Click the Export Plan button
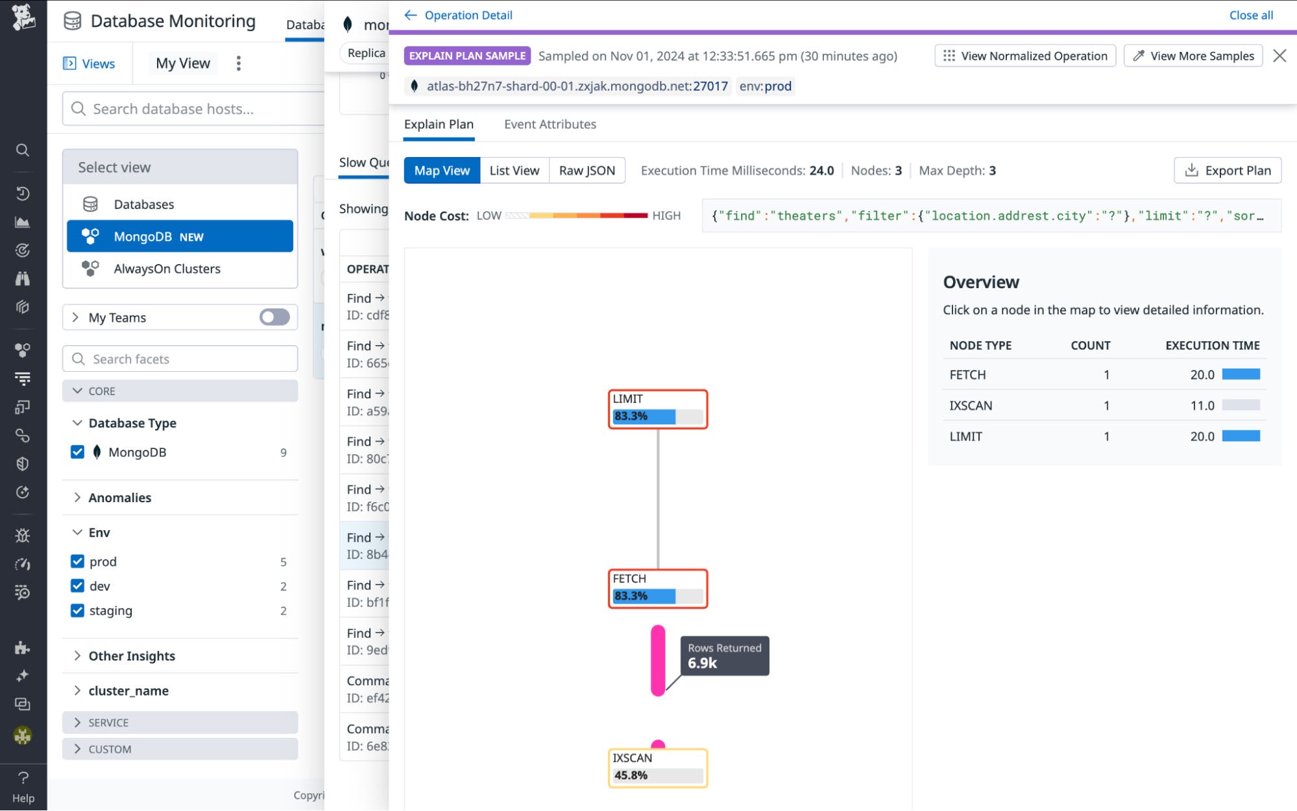The image size is (1297, 811). tap(1227, 170)
